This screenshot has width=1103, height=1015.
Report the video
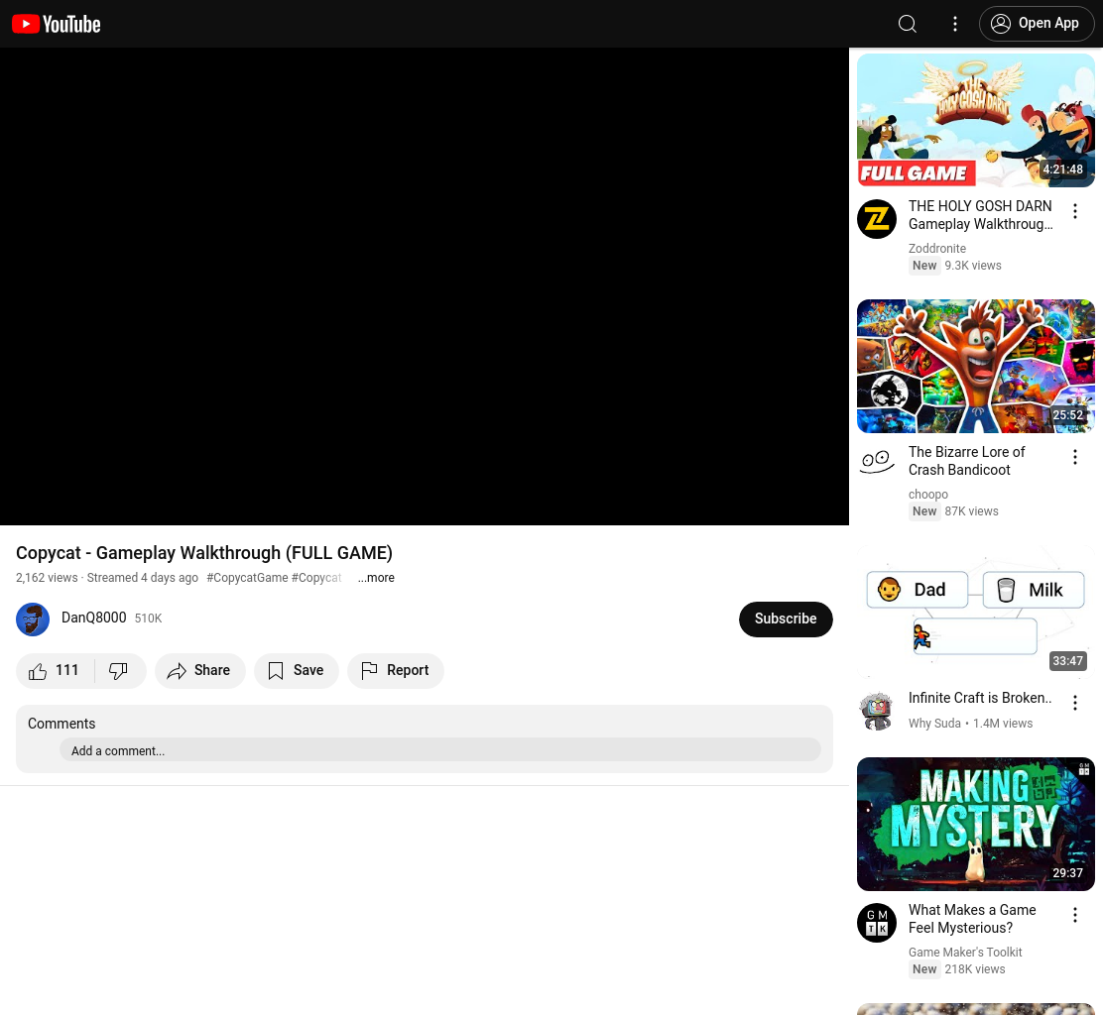tap(396, 671)
